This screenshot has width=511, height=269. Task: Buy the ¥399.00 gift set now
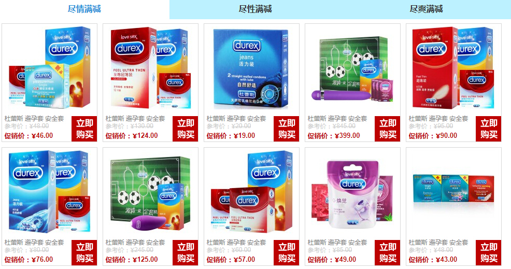click(388, 129)
